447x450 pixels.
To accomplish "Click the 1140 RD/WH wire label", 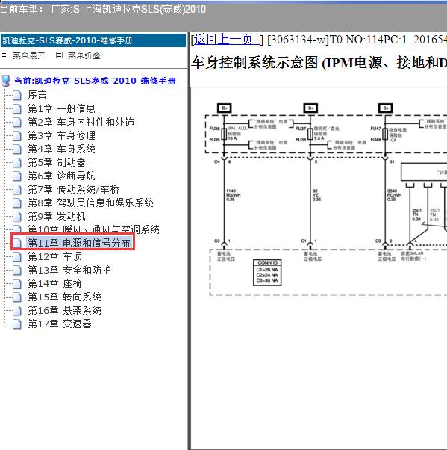I will [234, 195].
